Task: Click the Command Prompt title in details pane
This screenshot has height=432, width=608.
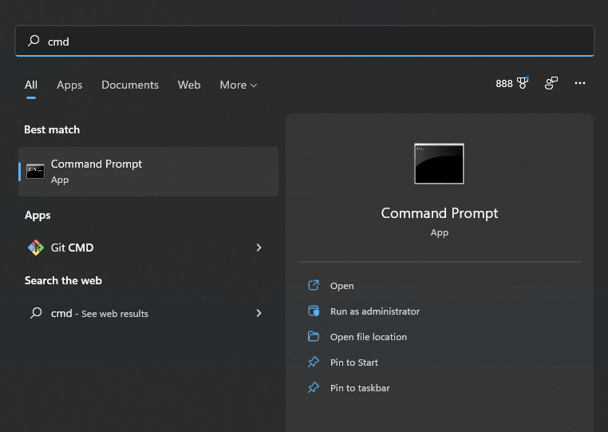Action: tap(440, 213)
